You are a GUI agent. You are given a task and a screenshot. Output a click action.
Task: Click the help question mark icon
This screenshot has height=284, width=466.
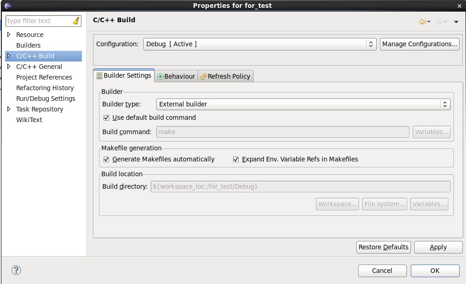coord(16,271)
